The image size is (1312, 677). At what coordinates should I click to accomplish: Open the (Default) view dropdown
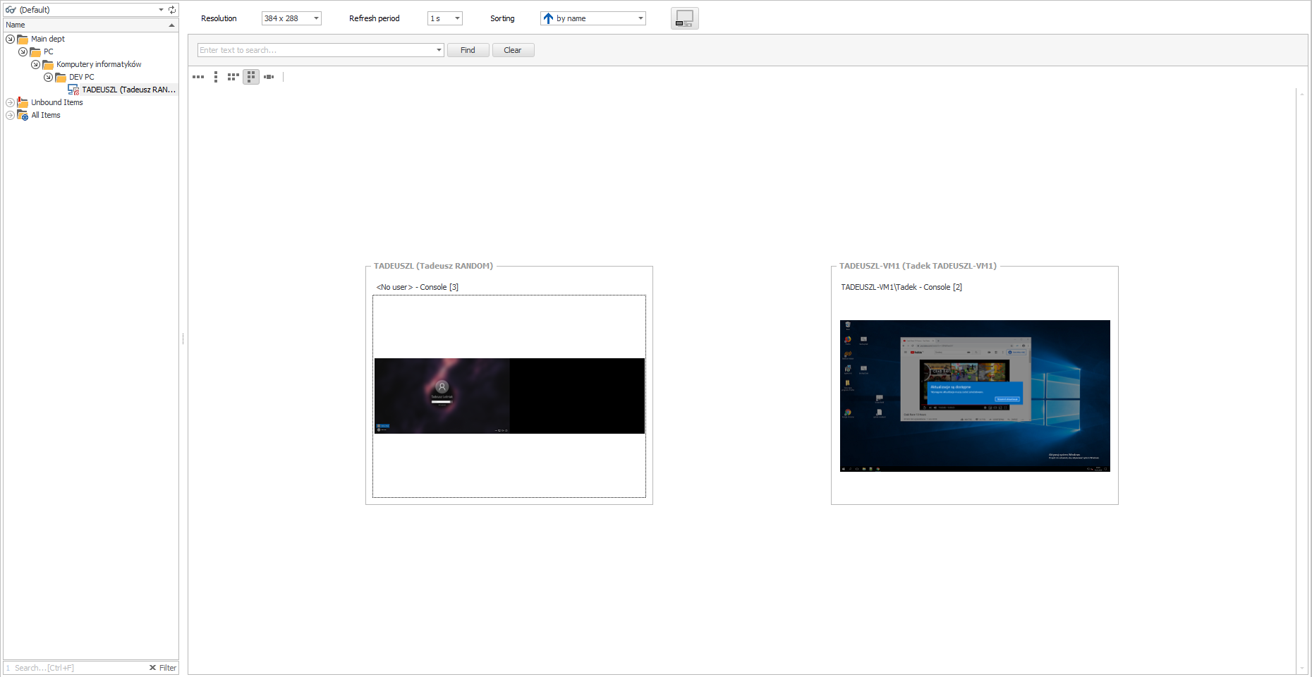pyautogui.click(x=161, y=10)
